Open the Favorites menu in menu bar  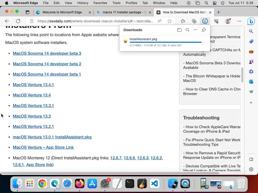tap(100, 3)
